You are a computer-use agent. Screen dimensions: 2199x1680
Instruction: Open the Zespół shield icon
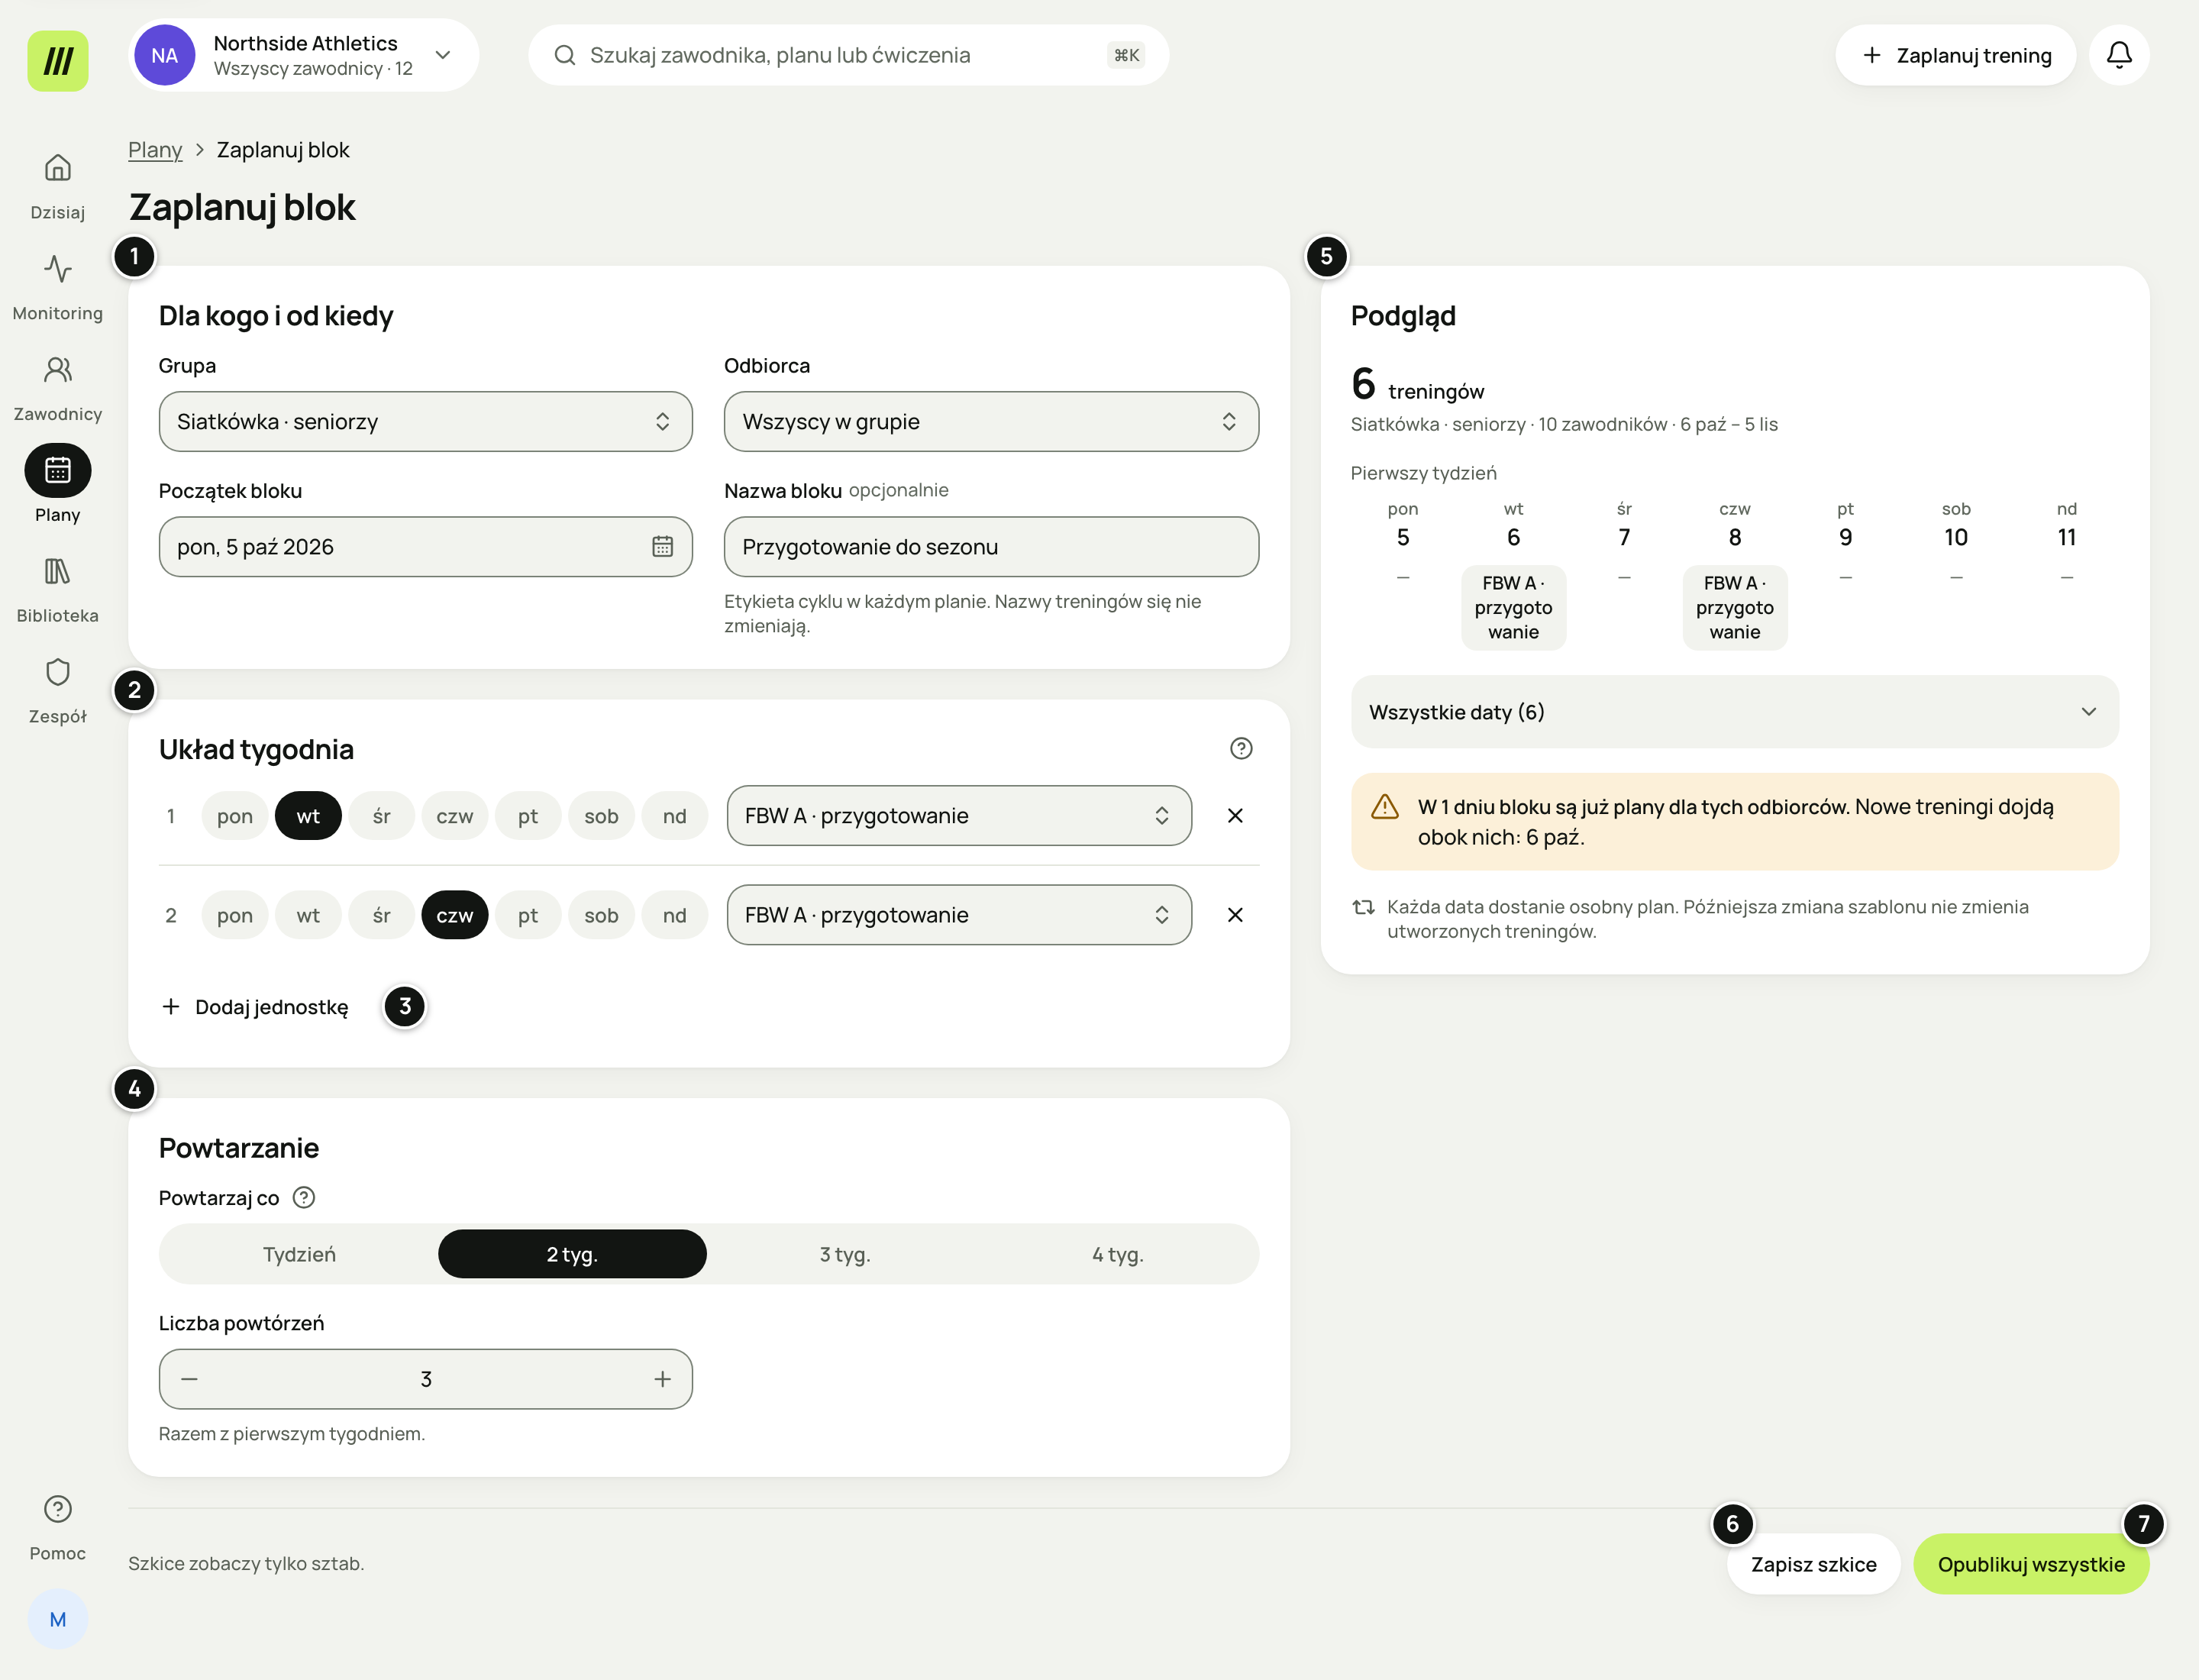coord(57,672)
